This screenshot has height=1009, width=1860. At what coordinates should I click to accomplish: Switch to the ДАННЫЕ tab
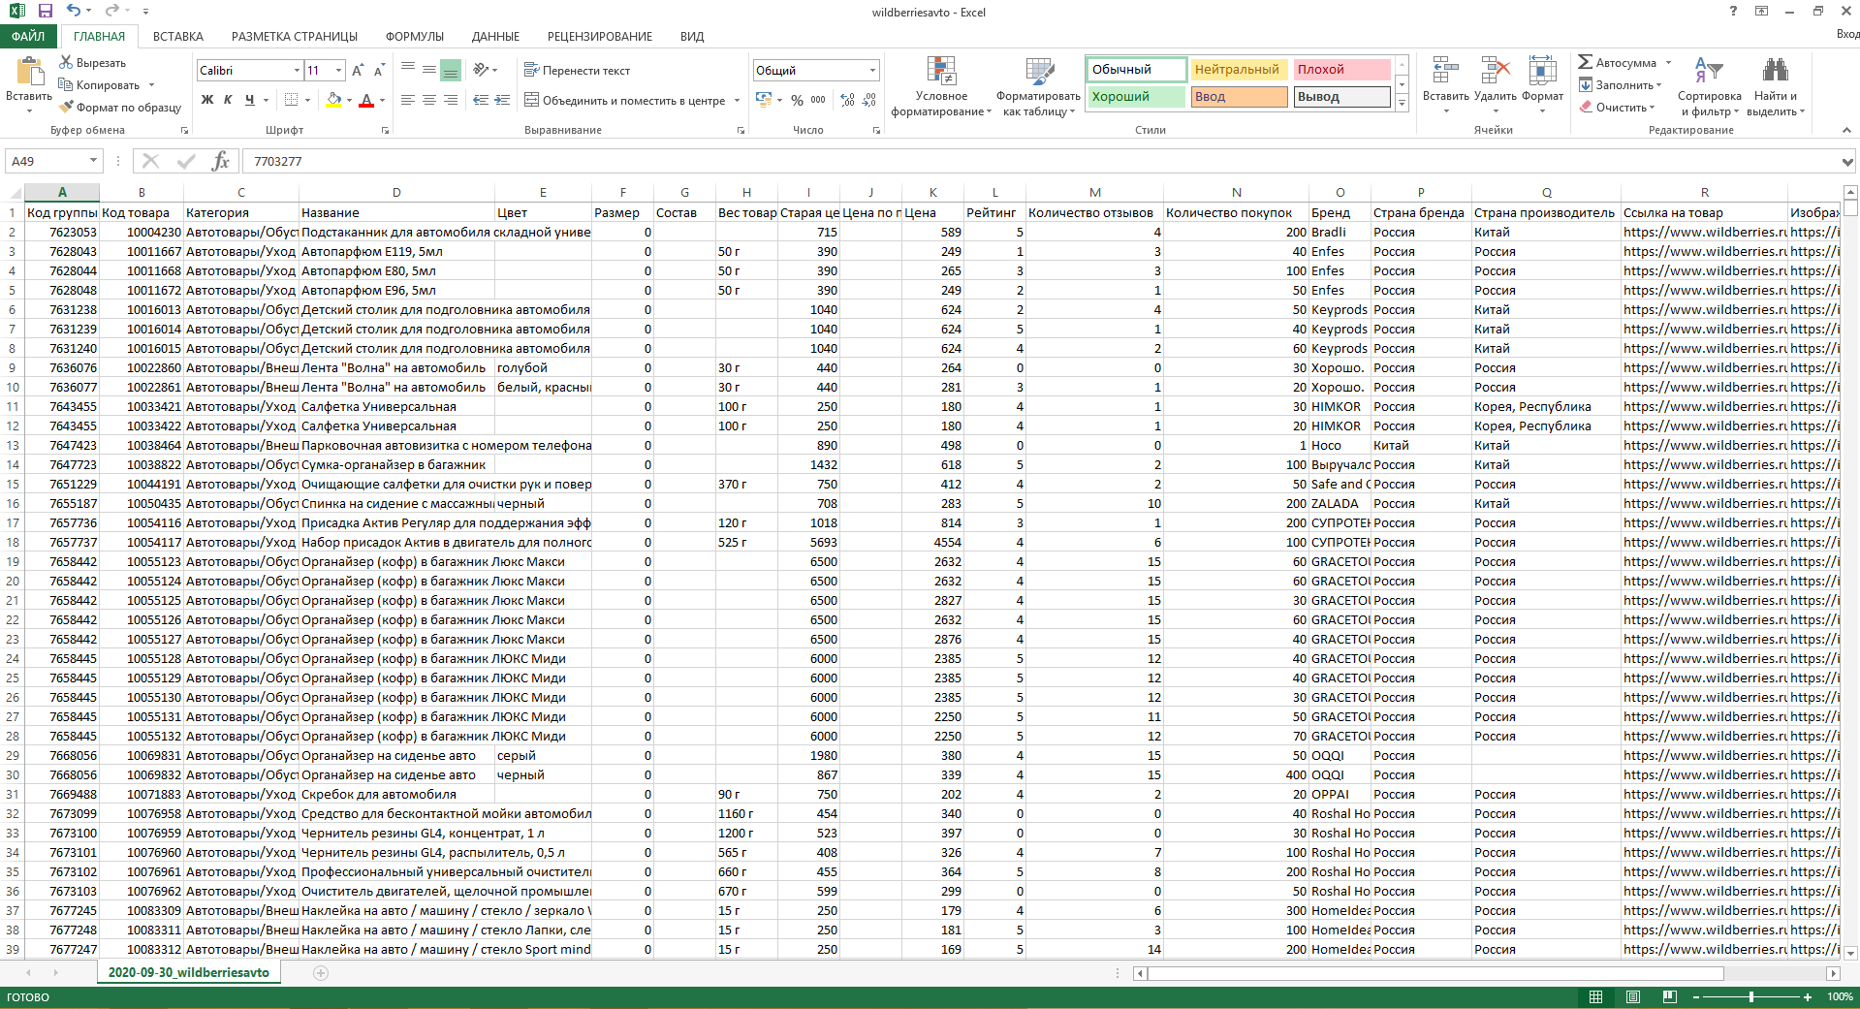click(x=495, y=36)
